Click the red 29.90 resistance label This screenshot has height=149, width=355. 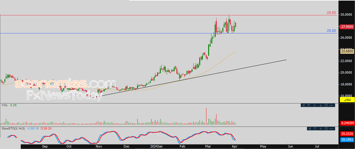tap(331, 13)
